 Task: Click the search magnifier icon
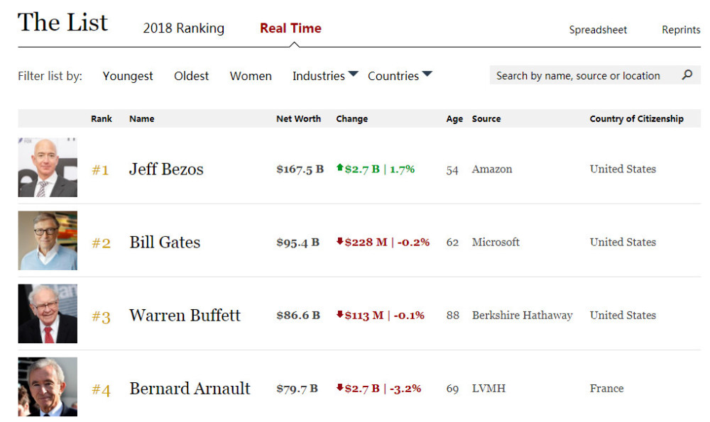click(x=687, y=74)
